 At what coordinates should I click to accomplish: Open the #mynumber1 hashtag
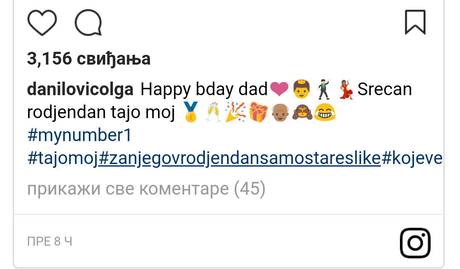point(80,135)
